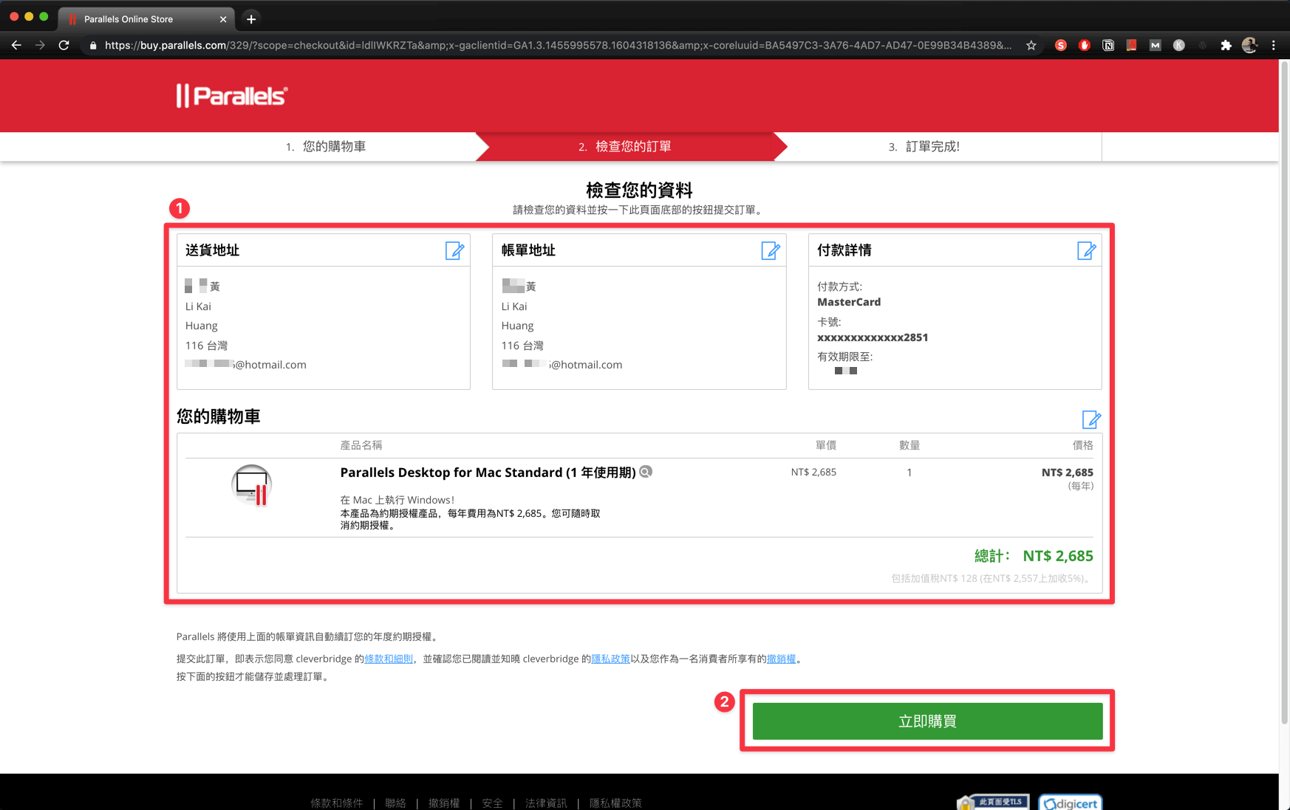Click the hotmail email in billing address
The height and width of the screenshot is (810, 1290).
pos(562,365)
